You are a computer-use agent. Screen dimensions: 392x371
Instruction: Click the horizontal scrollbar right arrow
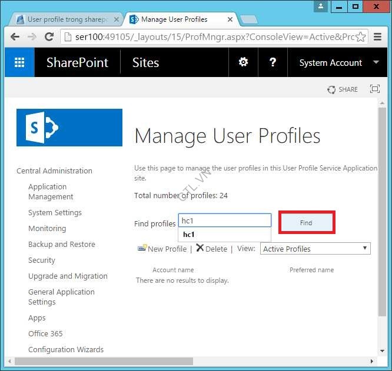pos(372,361)
